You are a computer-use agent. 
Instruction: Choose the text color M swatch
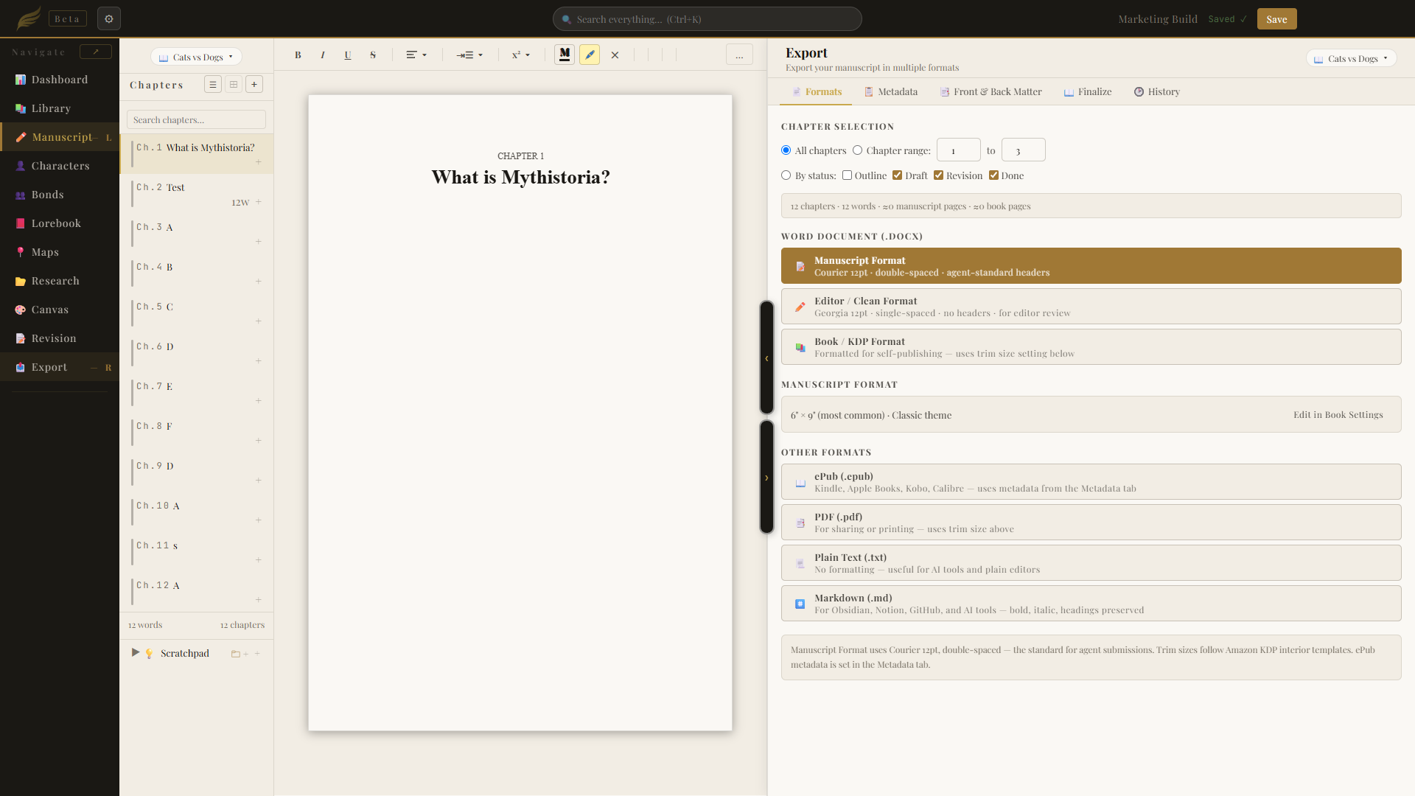click(x=565, y=55)
